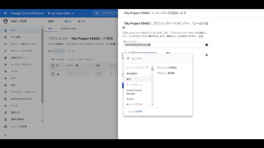This screenshot has height=148, width=264.
Task: Click the 監査ログ icon
Action: tap(5, 112)
